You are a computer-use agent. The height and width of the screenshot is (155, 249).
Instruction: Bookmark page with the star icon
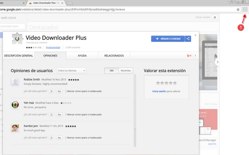tap(238, 10)
